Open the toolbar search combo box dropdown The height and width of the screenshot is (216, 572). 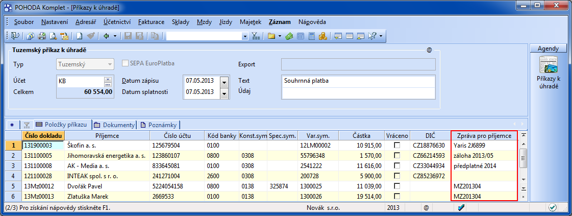245,36
